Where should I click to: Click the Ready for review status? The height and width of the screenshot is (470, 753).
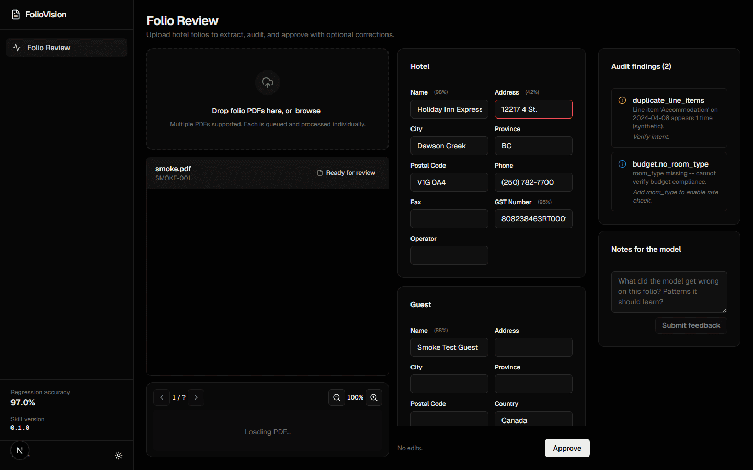(346, 173)
